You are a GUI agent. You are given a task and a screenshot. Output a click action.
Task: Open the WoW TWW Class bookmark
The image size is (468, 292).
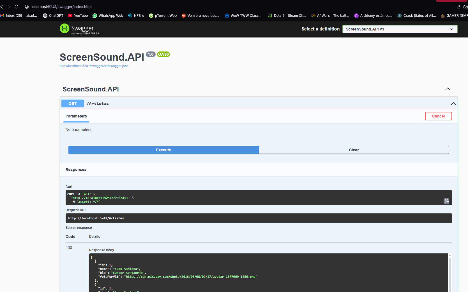point(243,16)
